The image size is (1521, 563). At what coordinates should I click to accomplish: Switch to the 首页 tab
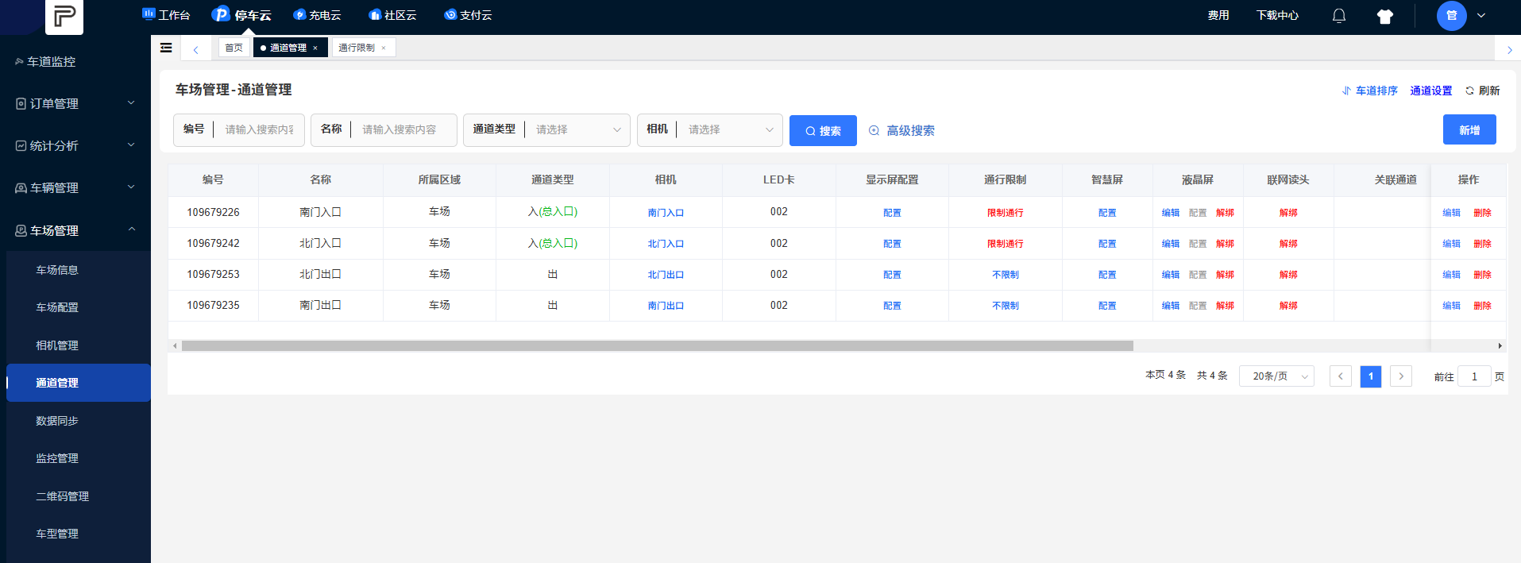click(234, 48)
